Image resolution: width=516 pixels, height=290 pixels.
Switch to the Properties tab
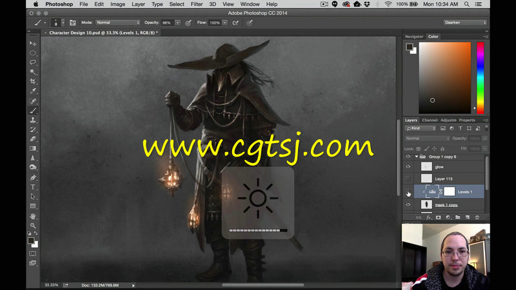[x=467, y=120]
